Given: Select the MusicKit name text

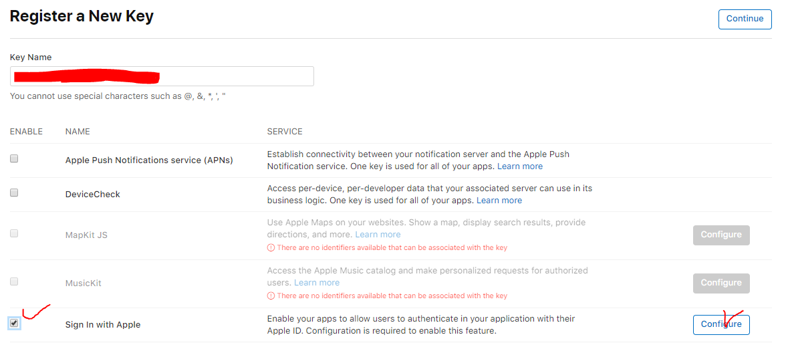Looking at the screenshot, I should (x=83, y=283).
